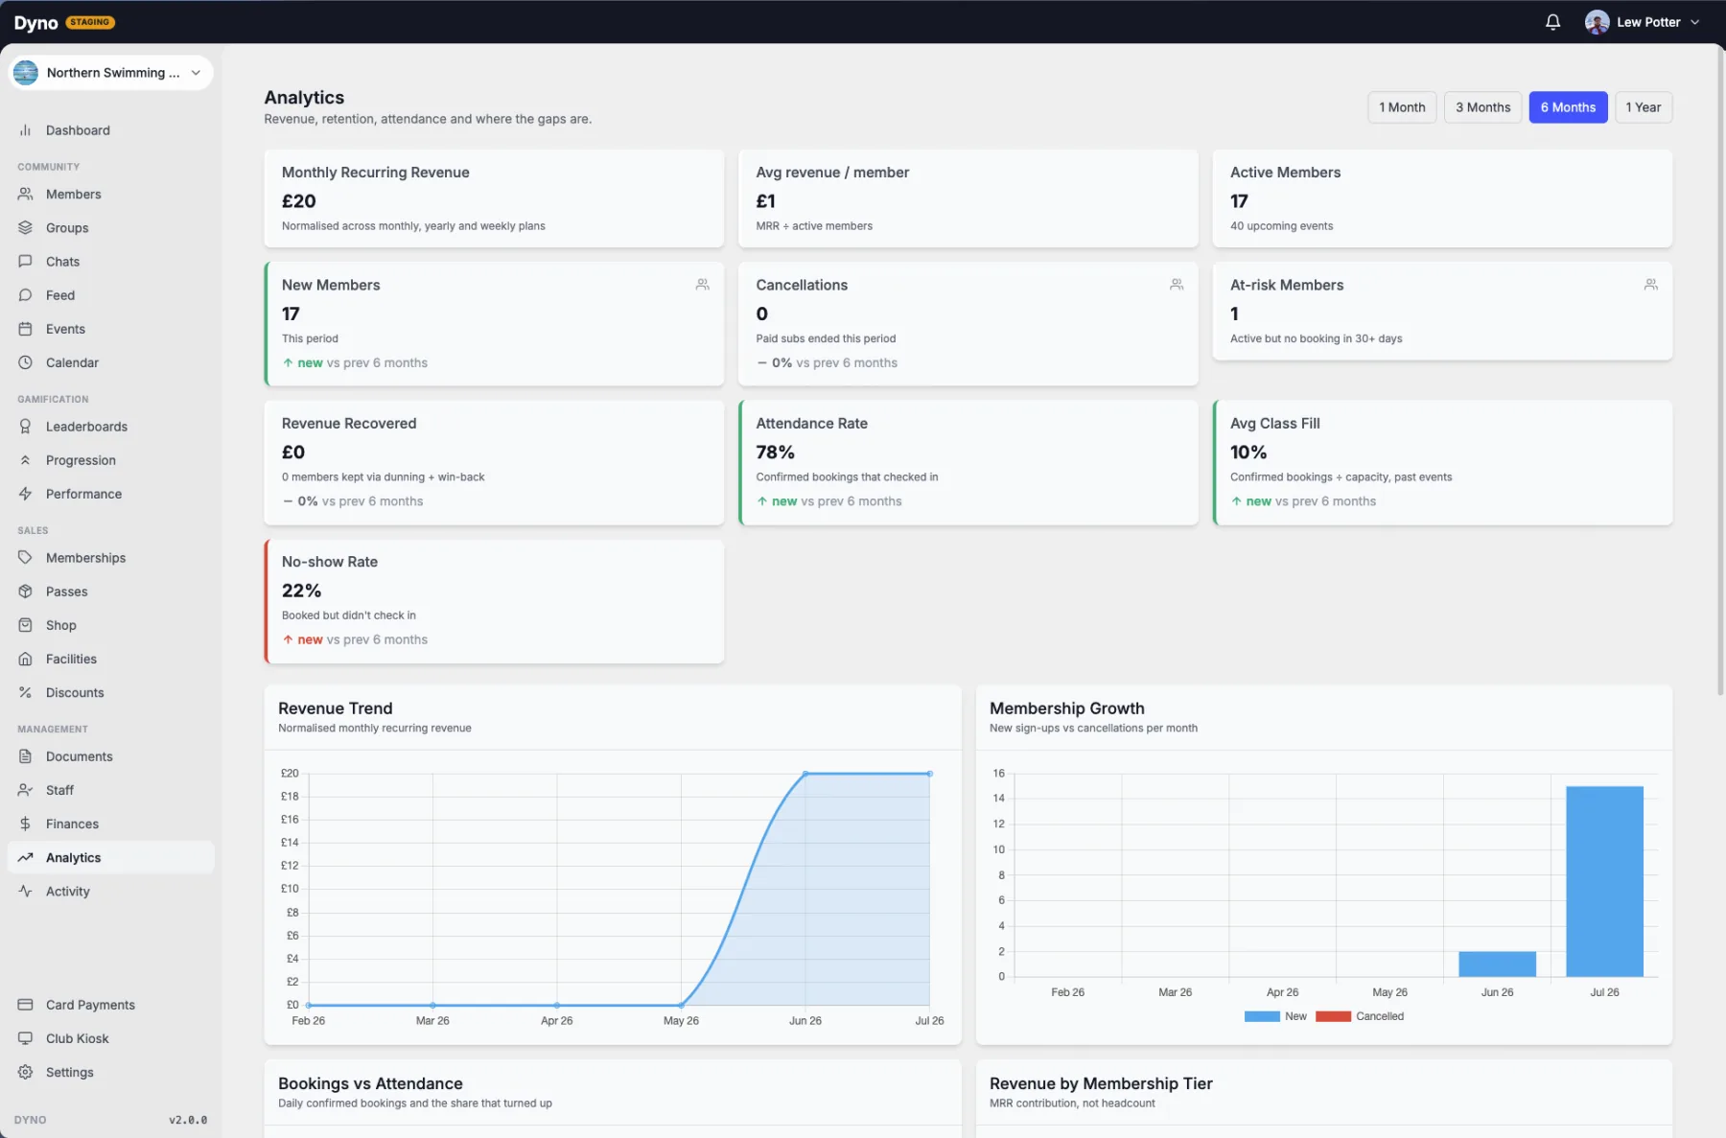Open the user menu chevron beside Lew Potter
1726x1138 pixels.
coord(1694,22)
